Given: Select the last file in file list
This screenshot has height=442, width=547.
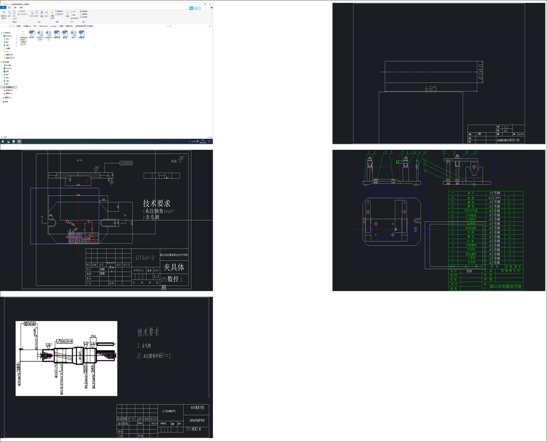Looking at the screenshot, I should (82, 34).
